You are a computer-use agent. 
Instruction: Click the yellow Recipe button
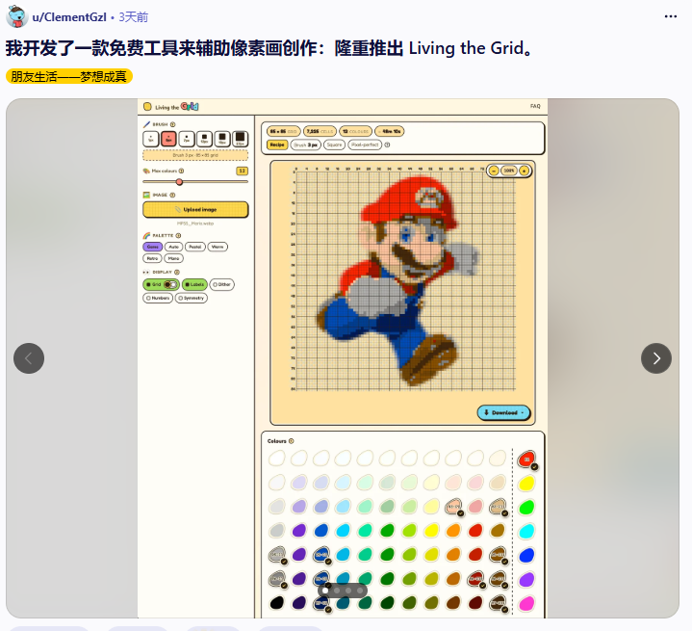pyautogui.click(x=277, y=145)
